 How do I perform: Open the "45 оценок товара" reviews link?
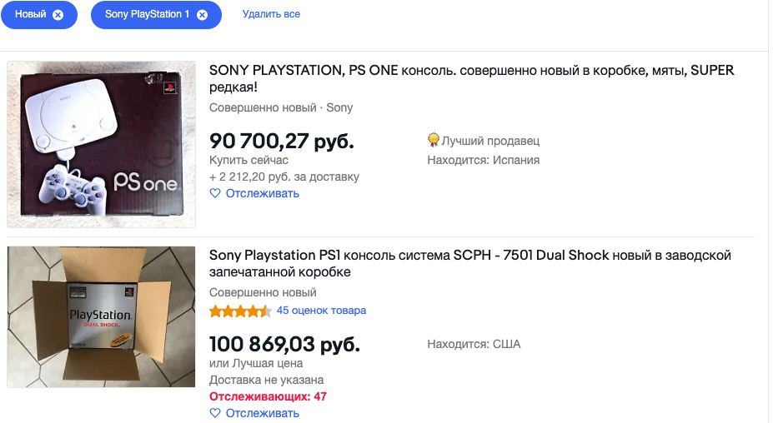(321, 311)
